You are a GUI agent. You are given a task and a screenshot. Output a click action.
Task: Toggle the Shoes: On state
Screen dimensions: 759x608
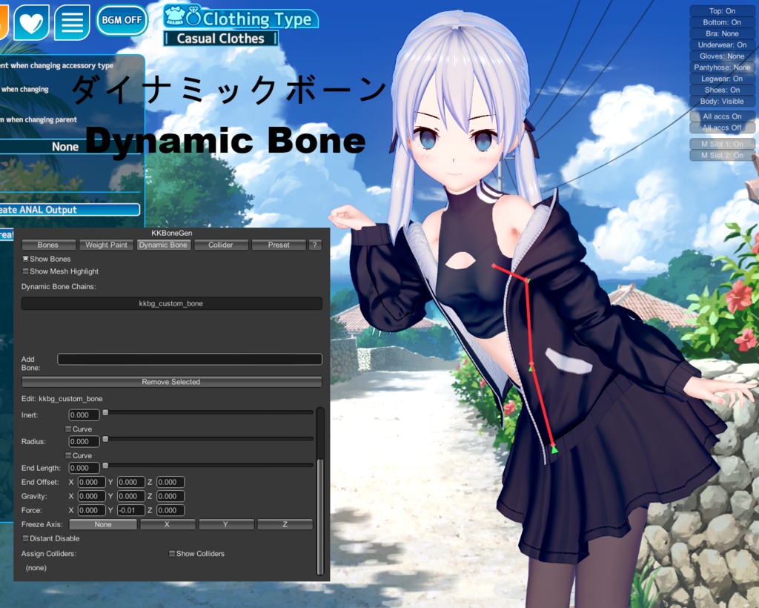[722, 90]
